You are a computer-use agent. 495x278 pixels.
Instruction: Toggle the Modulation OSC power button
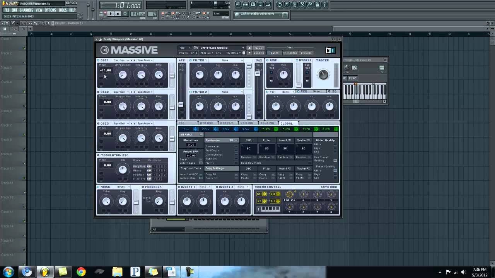[x=98, y=155]
